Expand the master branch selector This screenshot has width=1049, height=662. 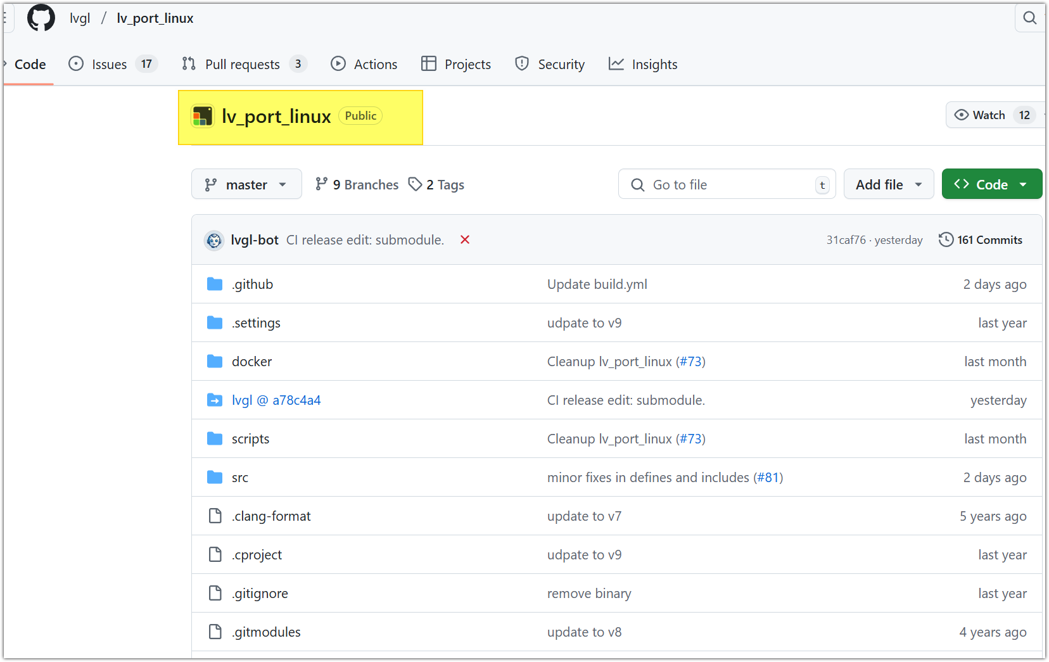click(246, 184)
